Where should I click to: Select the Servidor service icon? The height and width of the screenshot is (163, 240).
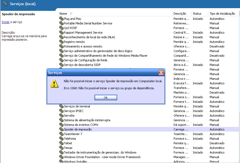61,116
